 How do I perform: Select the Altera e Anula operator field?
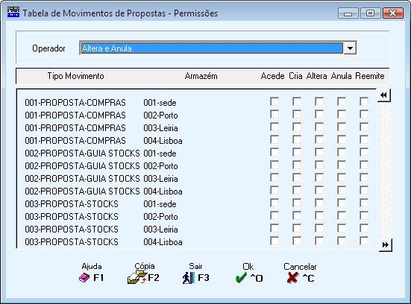point(212,48)
